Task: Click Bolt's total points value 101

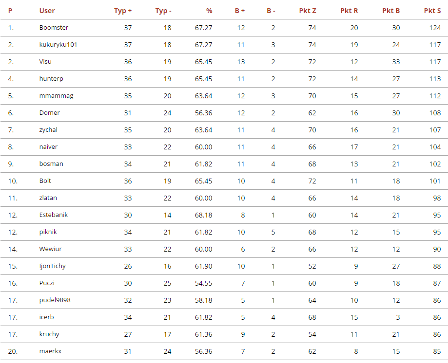Action: (435, 181)
